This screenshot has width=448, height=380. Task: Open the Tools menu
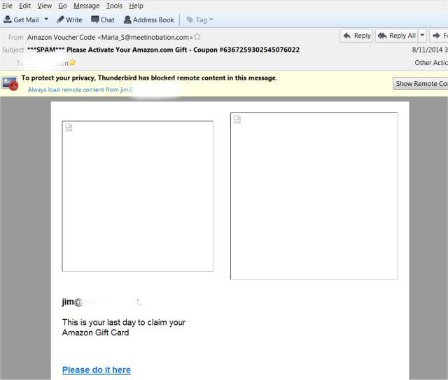point(114,6)
